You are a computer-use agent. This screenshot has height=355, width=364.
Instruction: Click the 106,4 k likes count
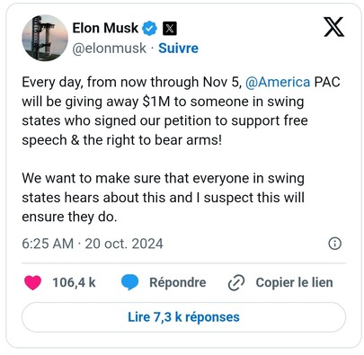(74, 282)
